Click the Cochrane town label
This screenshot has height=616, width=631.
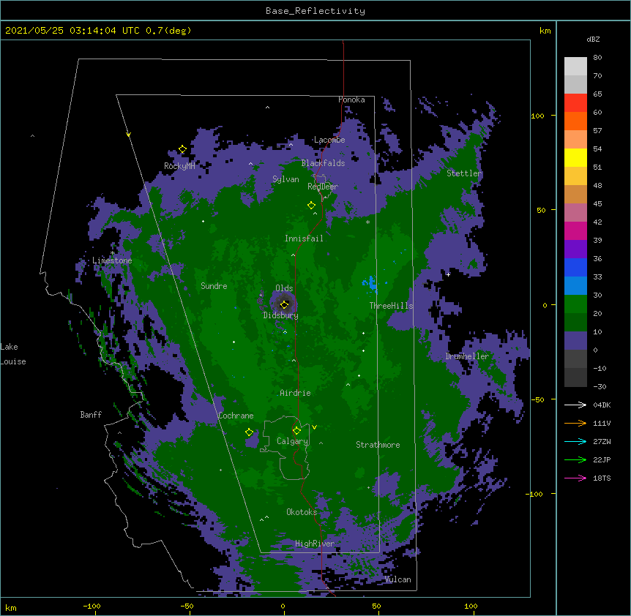point(236,416)
